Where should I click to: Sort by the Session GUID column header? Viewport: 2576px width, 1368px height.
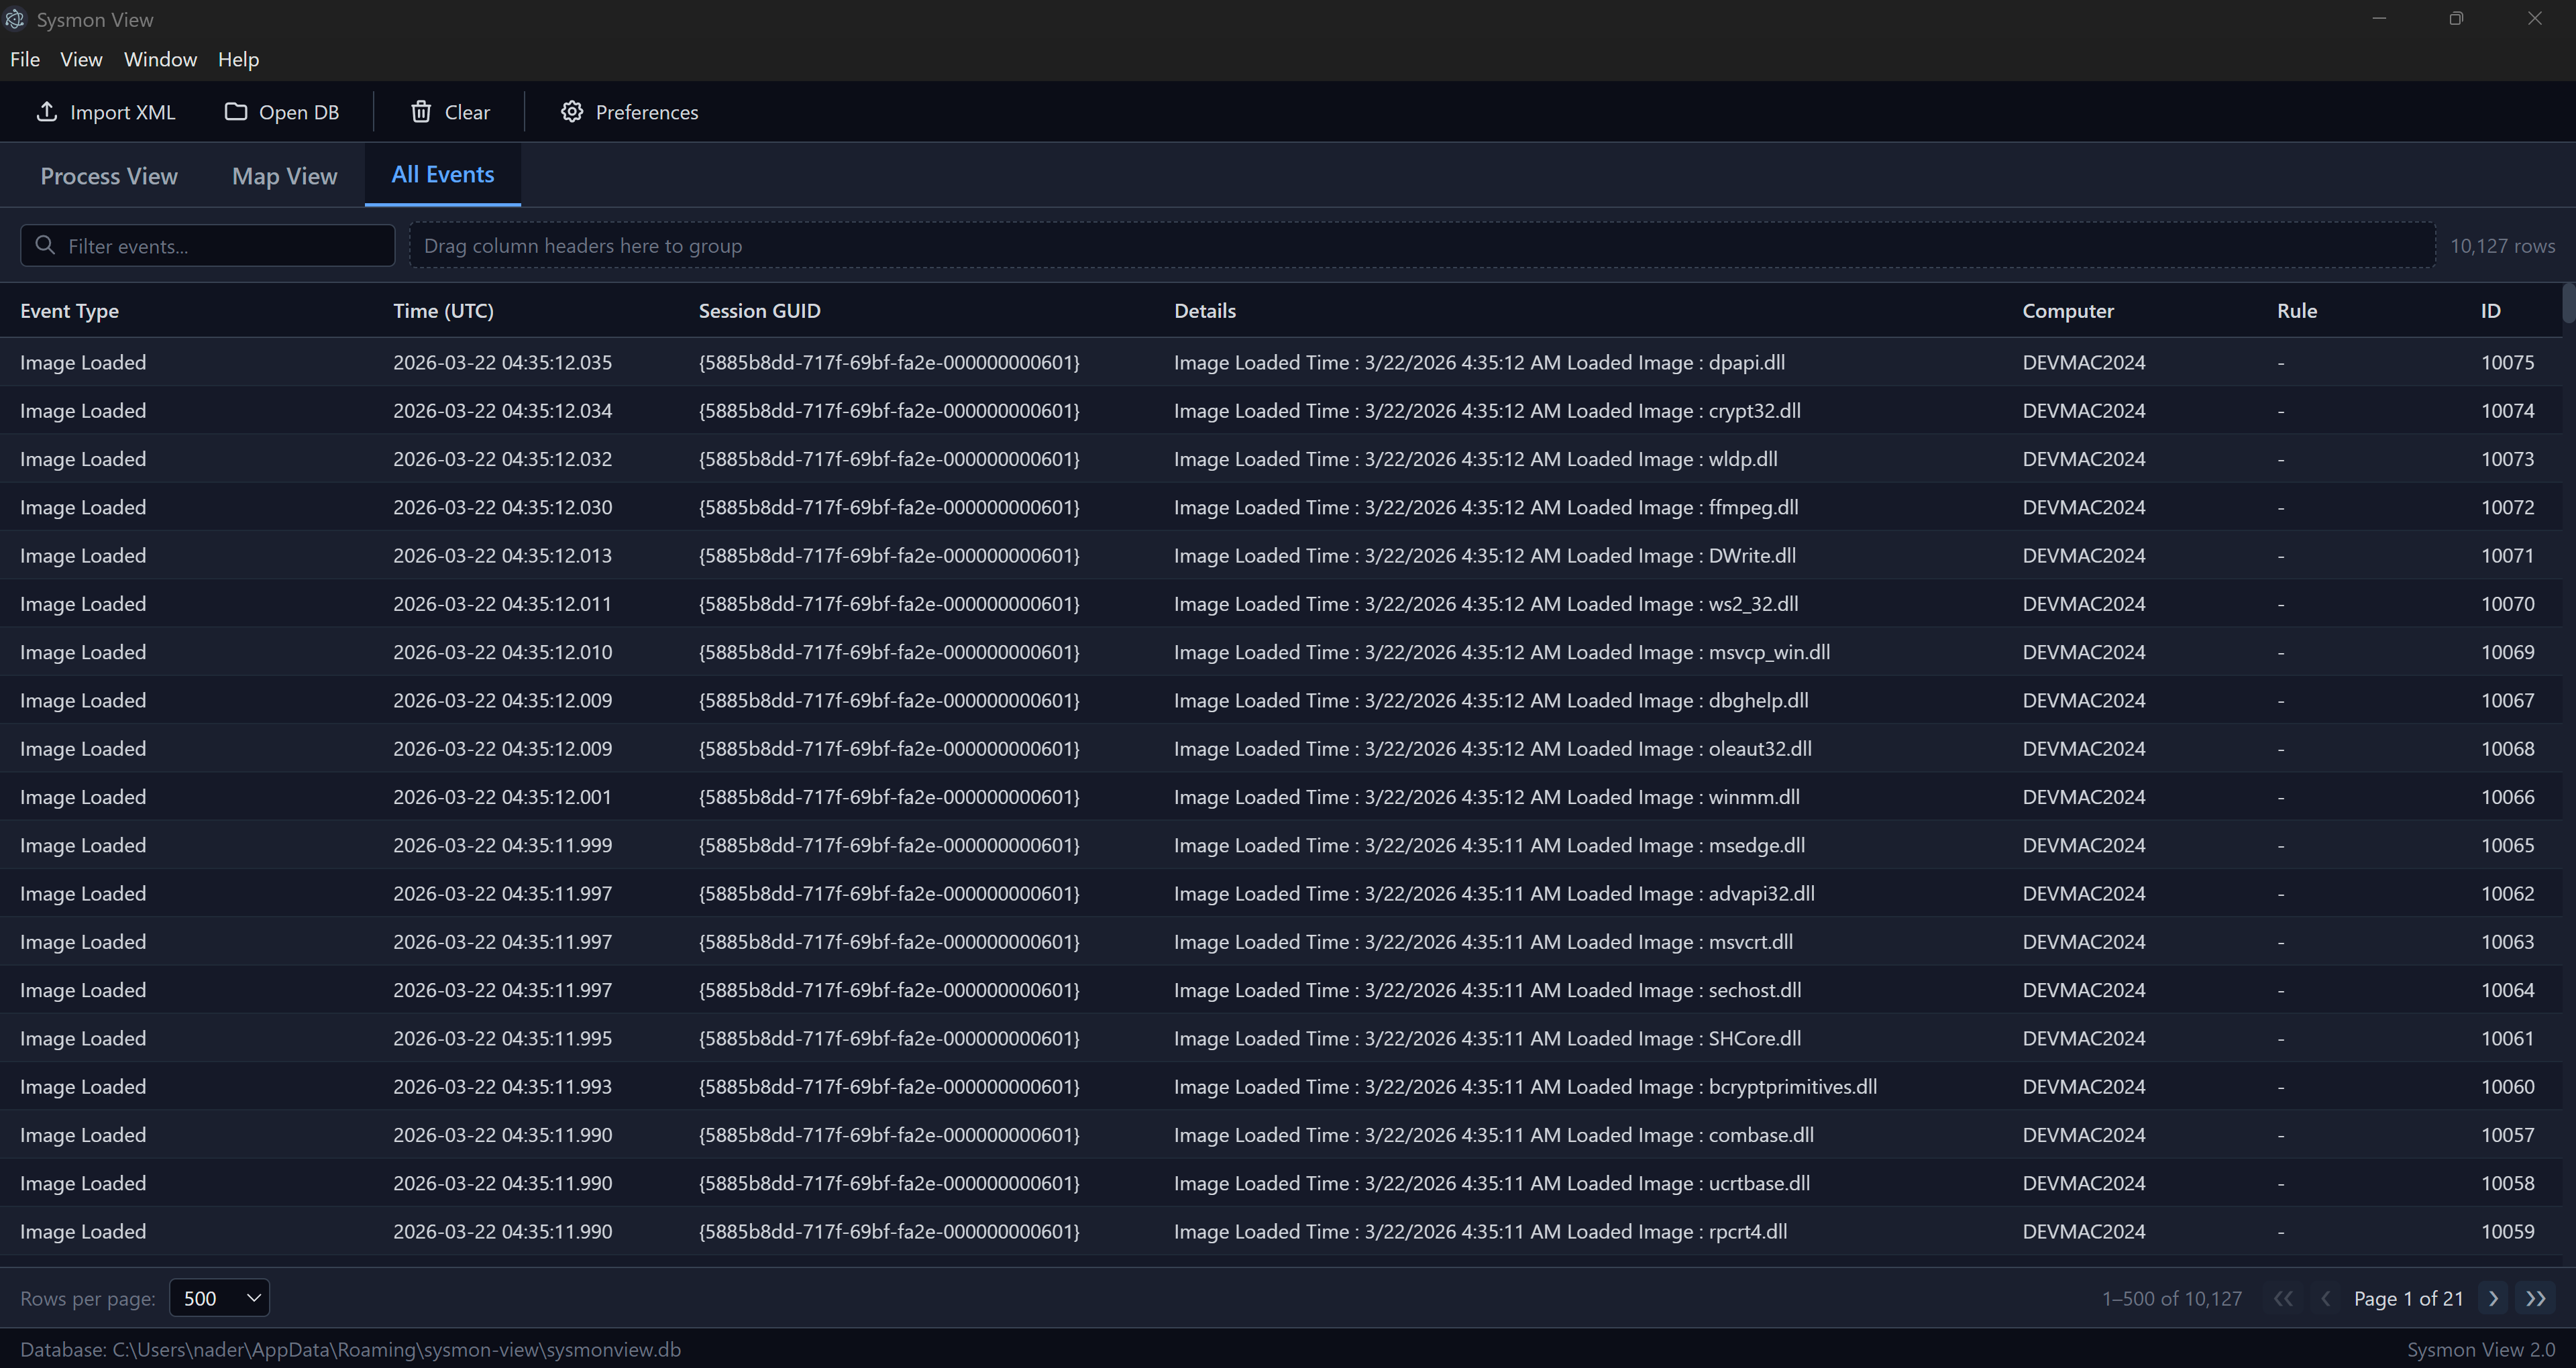pyautogui.click(x=759, y=311)
